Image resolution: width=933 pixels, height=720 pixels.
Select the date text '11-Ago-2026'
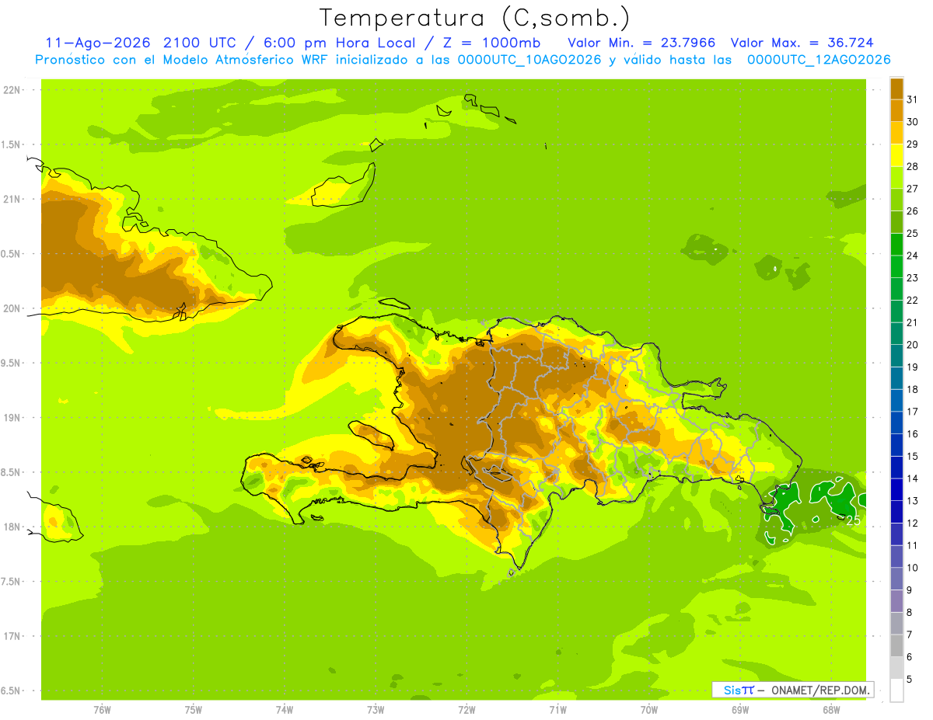(99, 43)
